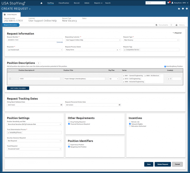Click the Go To search magnifier
Screen dimensions: 190x173
164,3
